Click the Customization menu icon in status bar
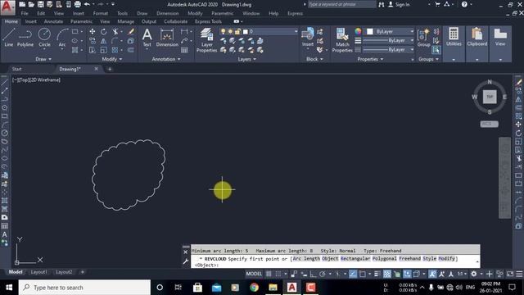 point(519,274)
